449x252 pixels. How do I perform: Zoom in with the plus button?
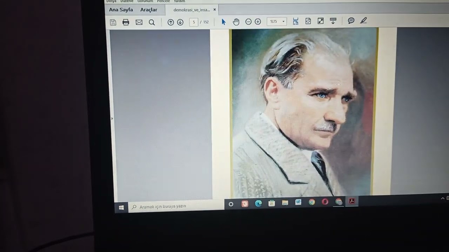pos(258,22)
